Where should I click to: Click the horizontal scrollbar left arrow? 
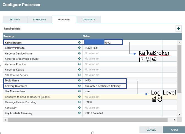tap(5, 120)
